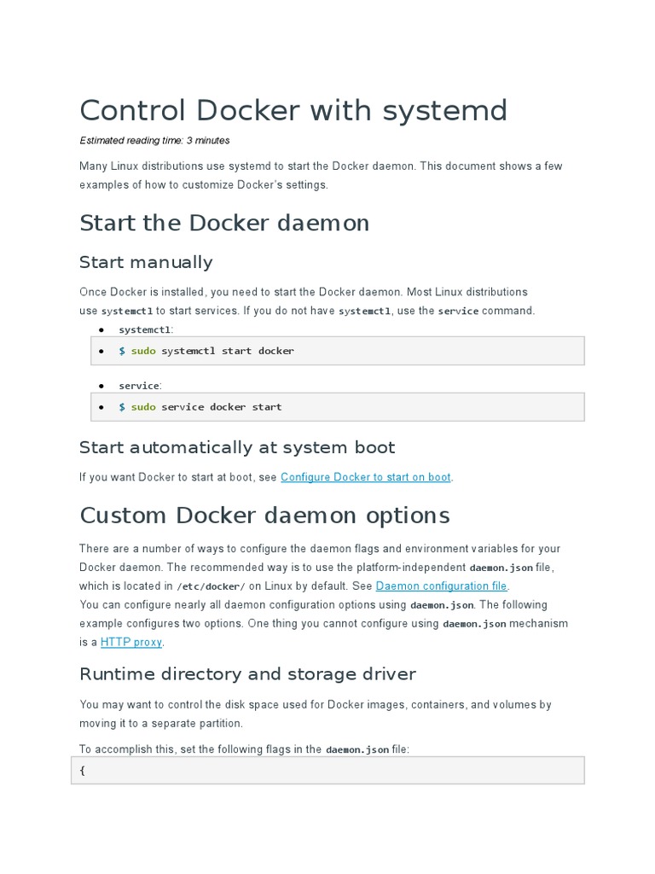Click the Control Docker with systemd title
This screenshot has height=874, width=655.
(293, 110)
